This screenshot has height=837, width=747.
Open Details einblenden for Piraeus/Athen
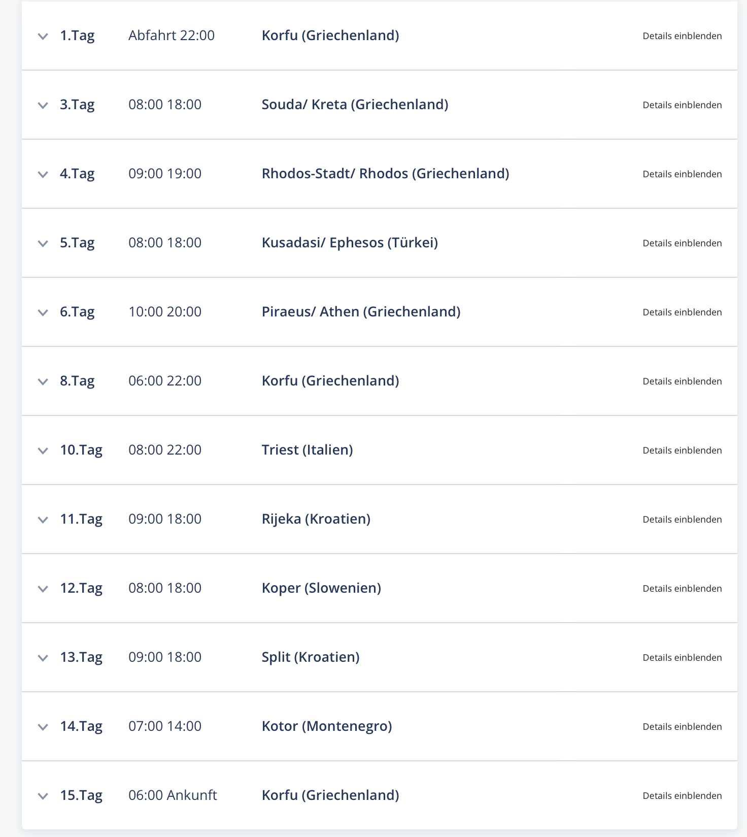(x=682, y=312)
